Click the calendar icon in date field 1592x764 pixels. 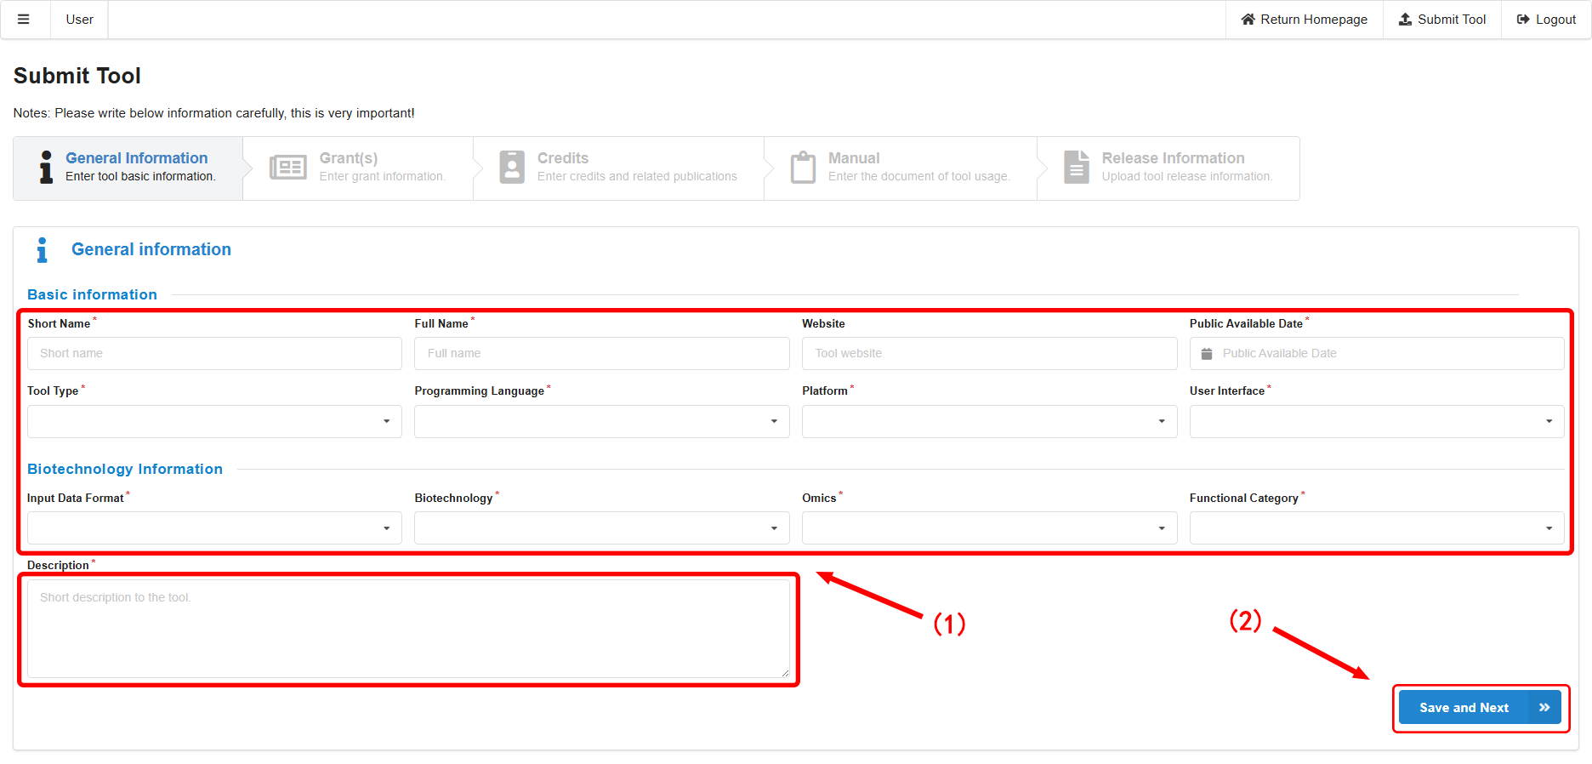click(1206, 354)
